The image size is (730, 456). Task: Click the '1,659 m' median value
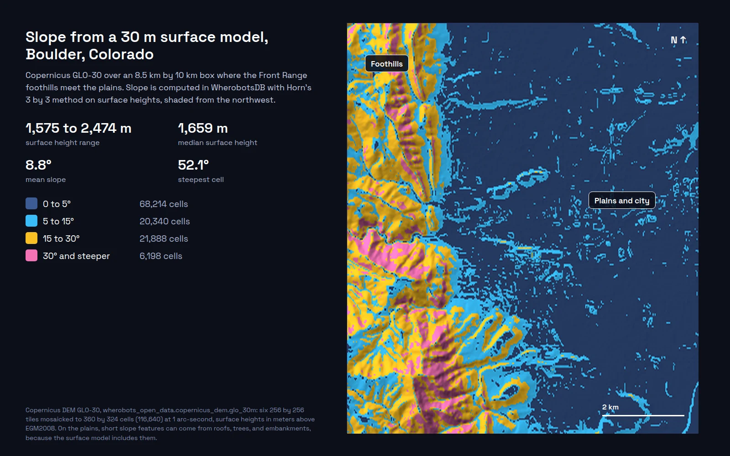[x=203, y=128]
